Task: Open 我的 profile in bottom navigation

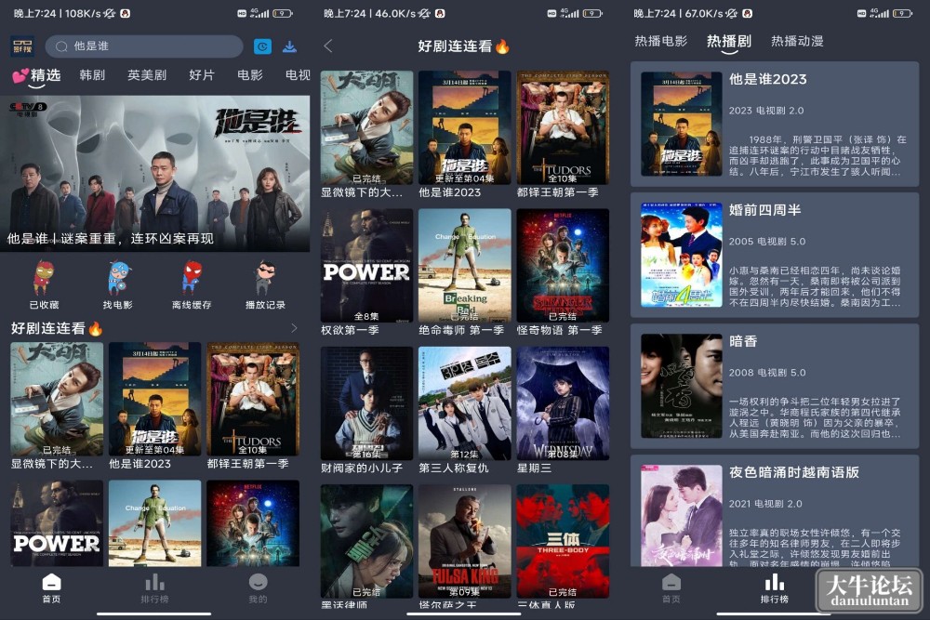Action: (258, 588)
